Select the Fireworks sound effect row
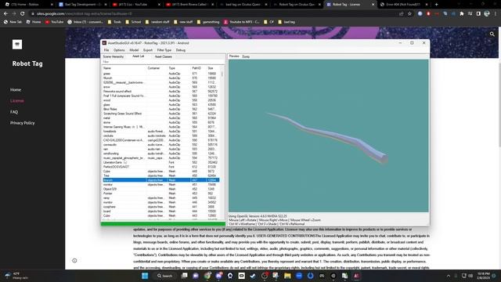Viewport: 501px width, 282px height. [x=161, y=92]
